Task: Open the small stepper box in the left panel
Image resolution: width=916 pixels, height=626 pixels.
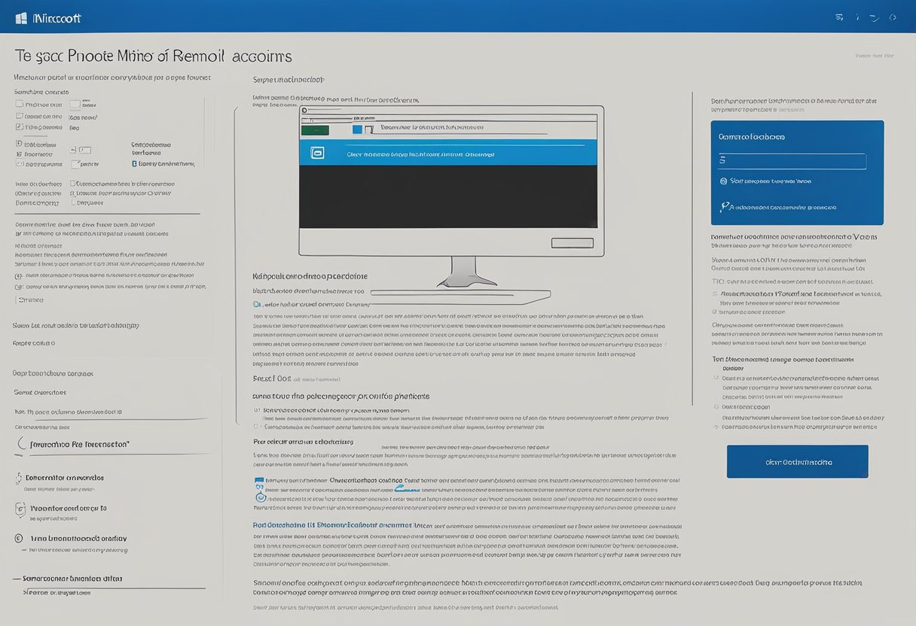Action: pyautogui.click(x=84, y=150)
